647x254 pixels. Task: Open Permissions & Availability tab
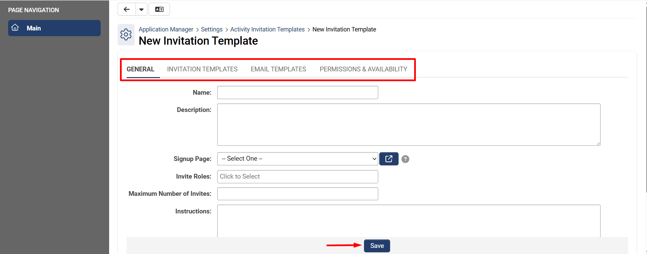click(x=363, y=69)
